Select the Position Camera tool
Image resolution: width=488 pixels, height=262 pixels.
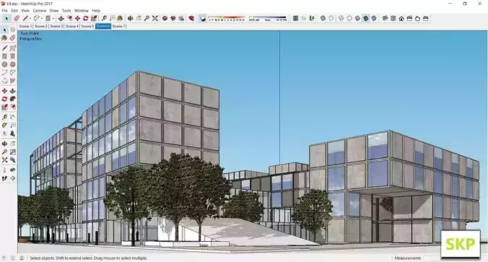(4, 170)
